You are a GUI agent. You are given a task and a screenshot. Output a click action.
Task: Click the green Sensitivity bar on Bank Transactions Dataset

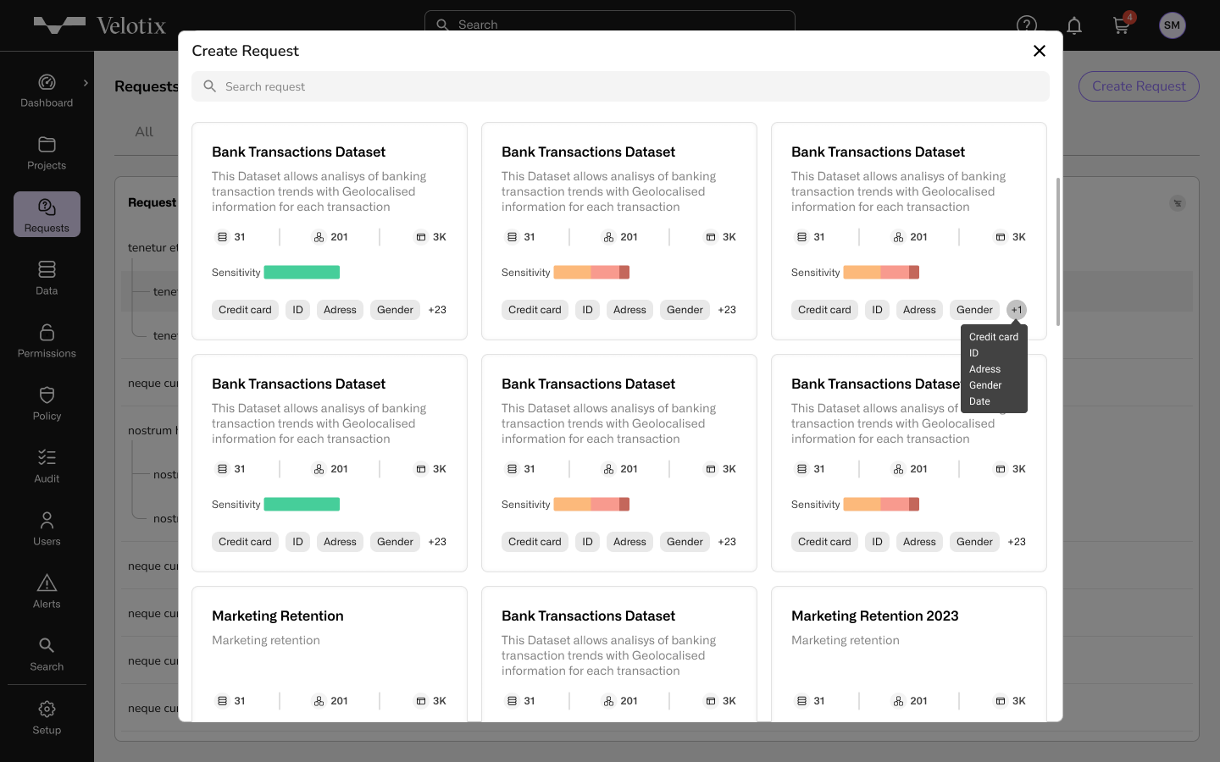click(302, 272)
